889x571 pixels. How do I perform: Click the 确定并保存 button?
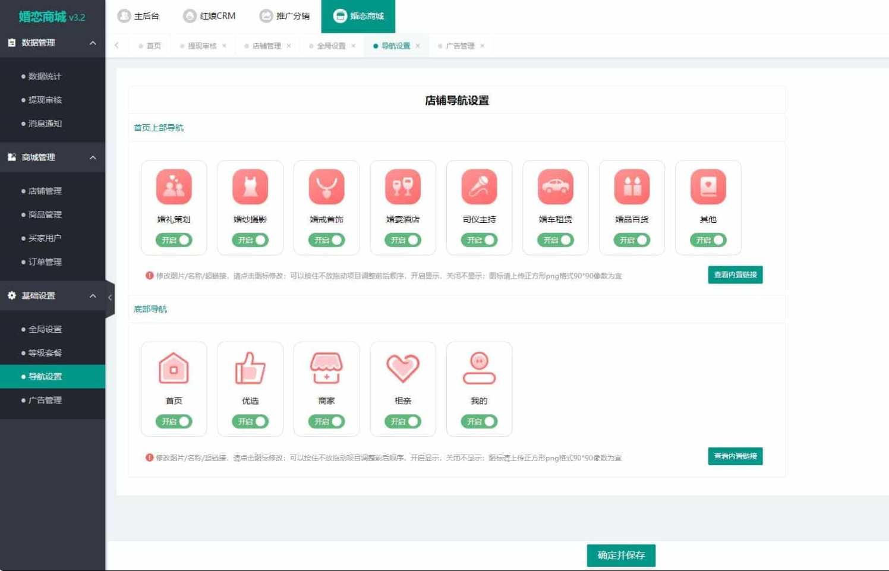621,555
